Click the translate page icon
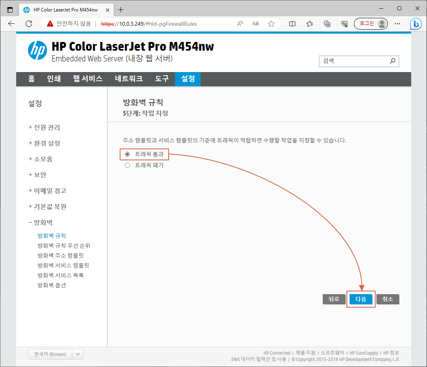The image size is (427, 367). tap(256, 24)
